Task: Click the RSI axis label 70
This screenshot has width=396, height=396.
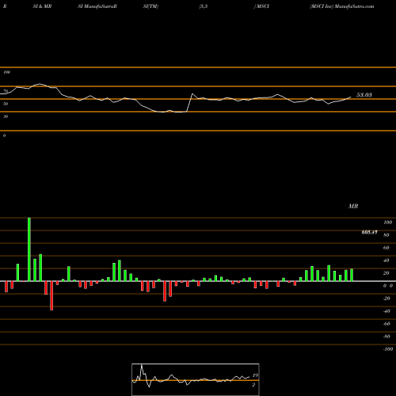Action: [6, 91]
